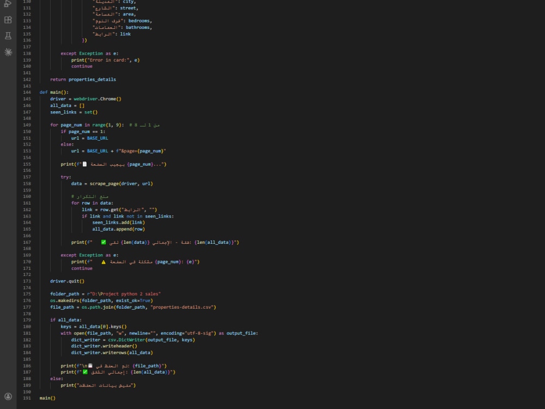
Task: Click 'if link and link not in seen_links:'
Action: [x=128, y=216]
